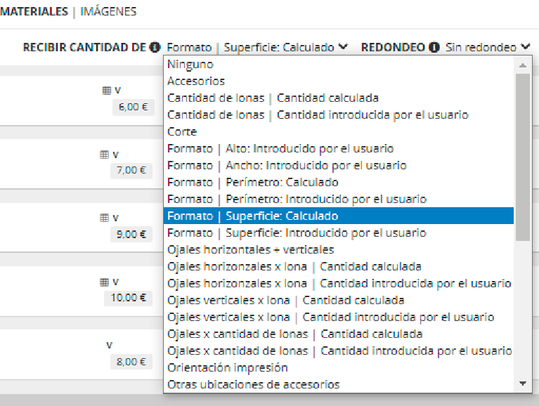Choose Orientación impresión from the list
539x406 pixels.
(x=227, y=368)
